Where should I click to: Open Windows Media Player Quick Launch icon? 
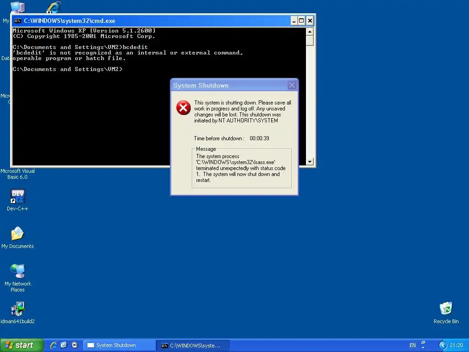[x=75, y=345]
